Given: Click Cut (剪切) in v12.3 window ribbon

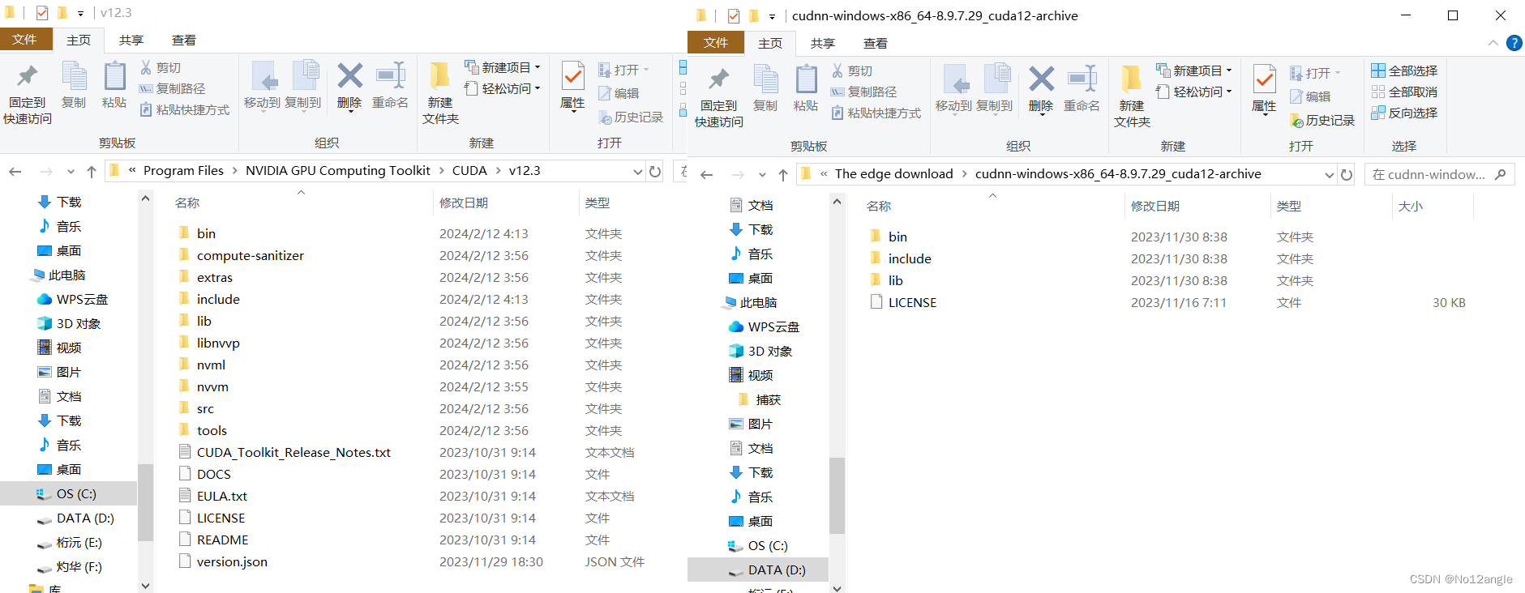Looking at the screenshot, I should (x=161, y=67).
